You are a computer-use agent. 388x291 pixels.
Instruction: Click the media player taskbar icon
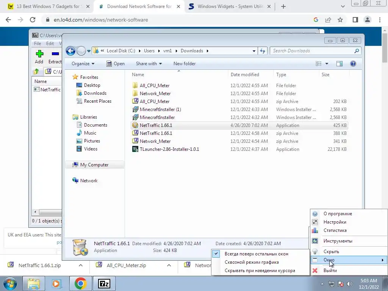(x=57, y=283)
